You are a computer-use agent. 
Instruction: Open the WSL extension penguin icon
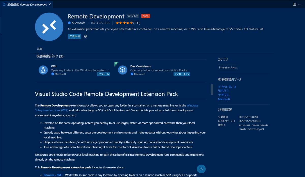tap(43, 70)
